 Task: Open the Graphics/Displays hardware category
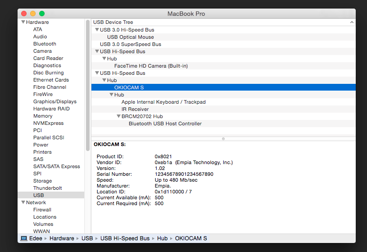54,101
